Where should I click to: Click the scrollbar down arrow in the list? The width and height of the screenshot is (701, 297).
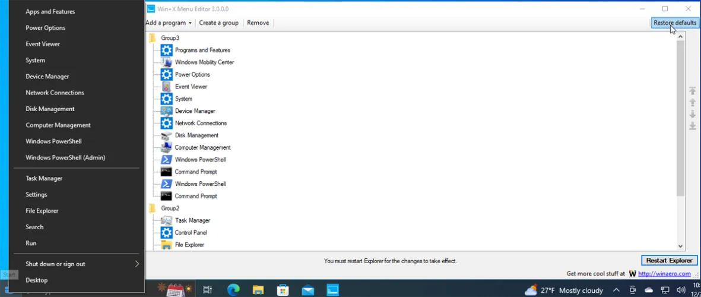tap(680, 246)
